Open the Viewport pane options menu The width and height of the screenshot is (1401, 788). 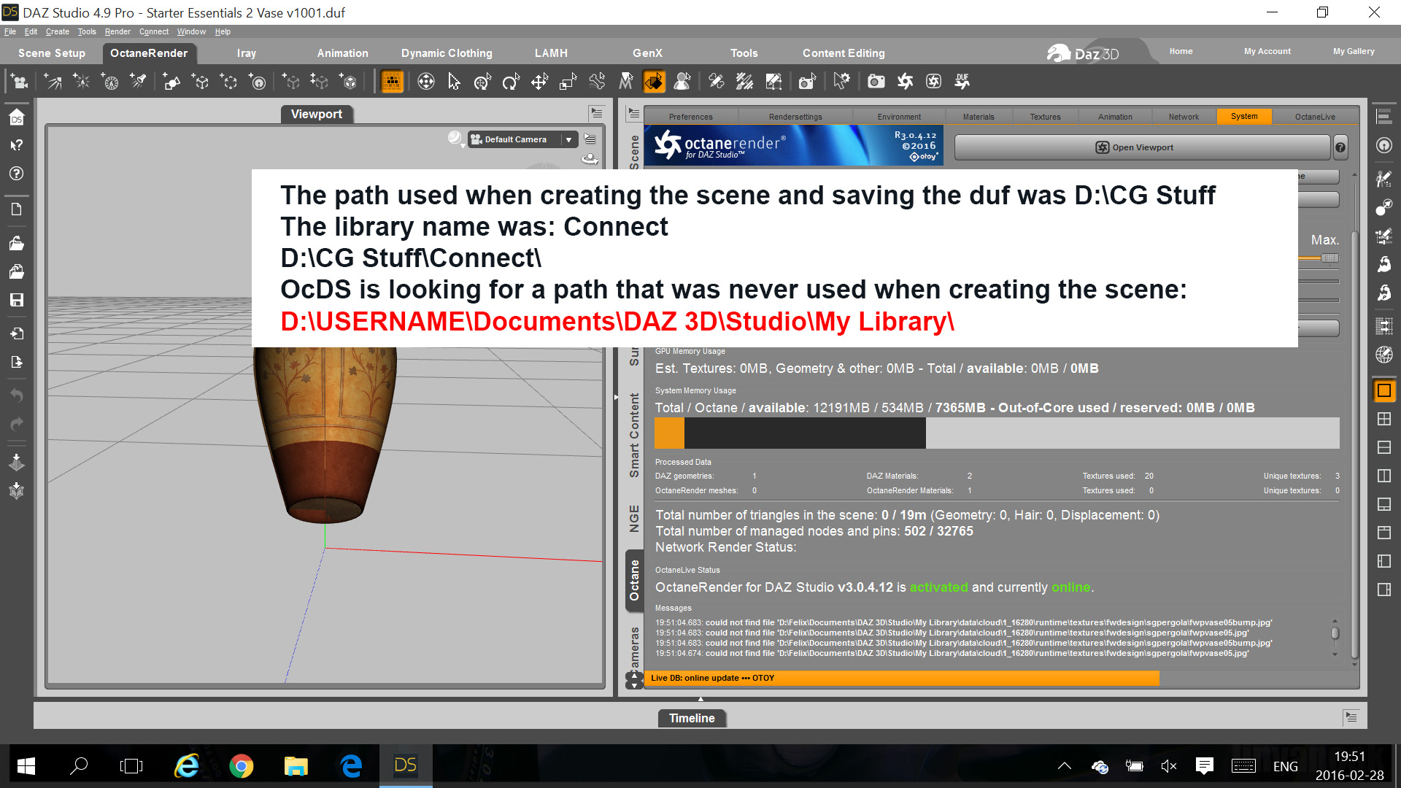(x=597, y=113)
